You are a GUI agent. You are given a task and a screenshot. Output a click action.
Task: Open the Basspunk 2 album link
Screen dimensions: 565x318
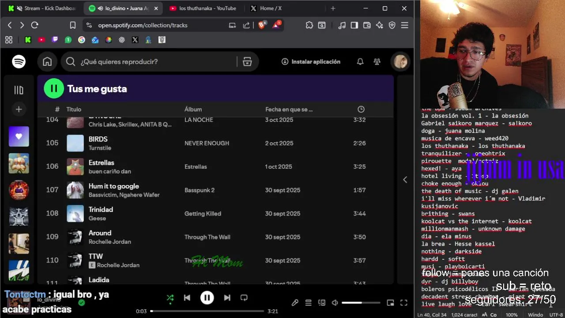coord(200,190)
